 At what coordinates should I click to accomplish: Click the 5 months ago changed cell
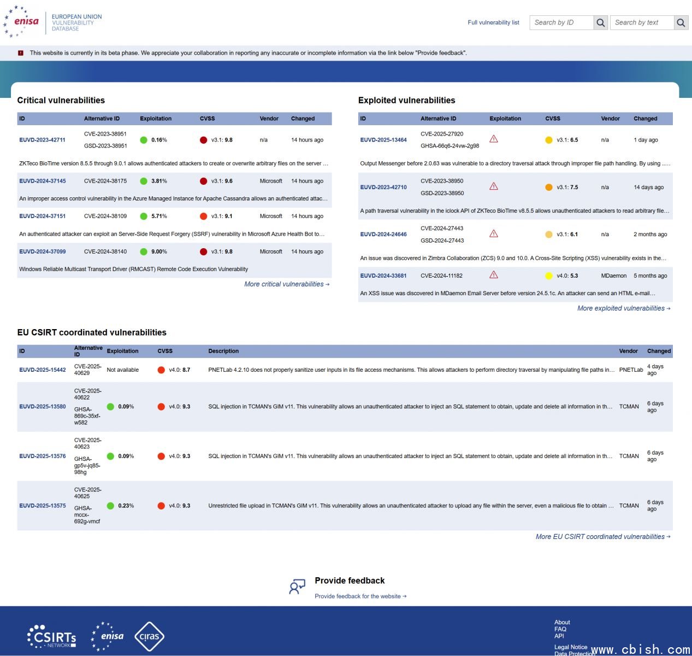(650, 276)
